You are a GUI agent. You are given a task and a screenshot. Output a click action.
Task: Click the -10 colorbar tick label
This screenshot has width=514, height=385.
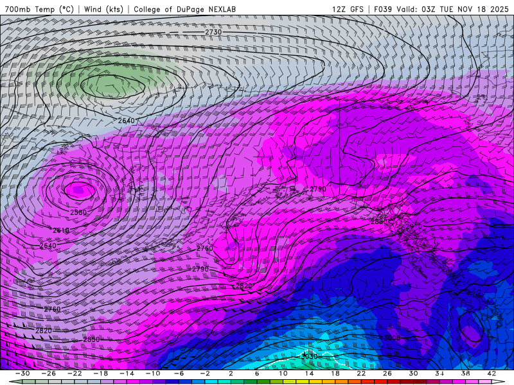[x=153, y=373]
